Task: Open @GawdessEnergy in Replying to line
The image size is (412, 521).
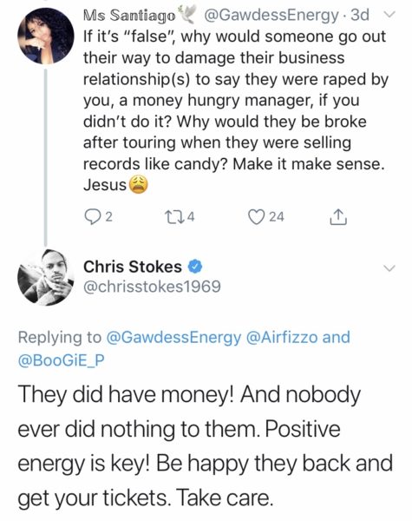Action: click(174, 337)
